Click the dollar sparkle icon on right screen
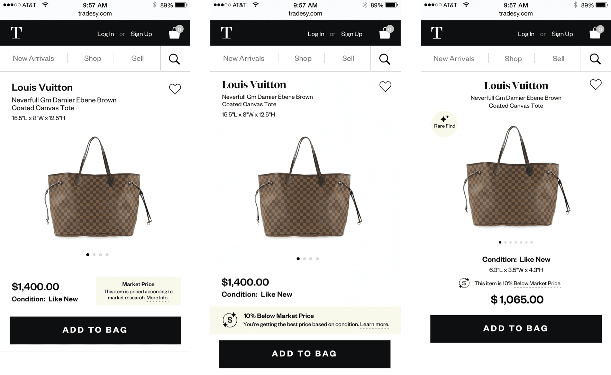 click(x=464, y=283)
